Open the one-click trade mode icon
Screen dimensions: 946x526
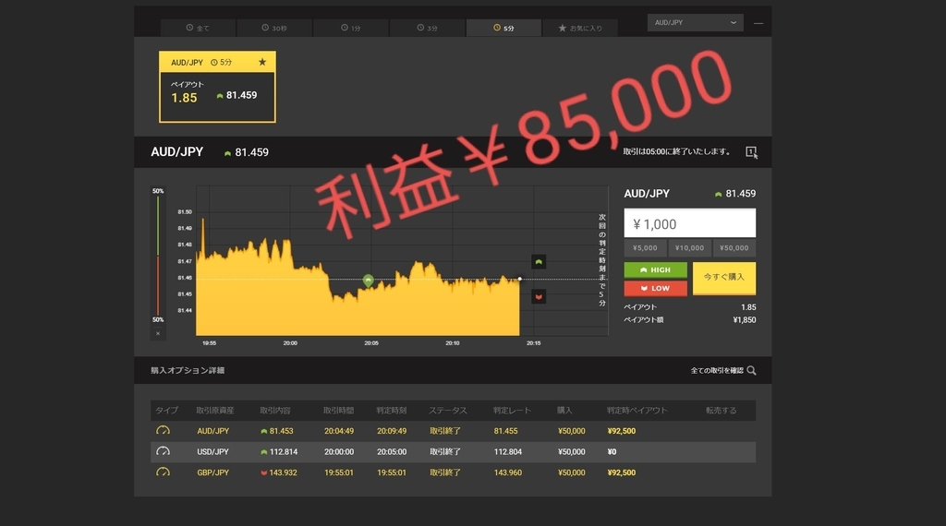click(x=751, y=152)
